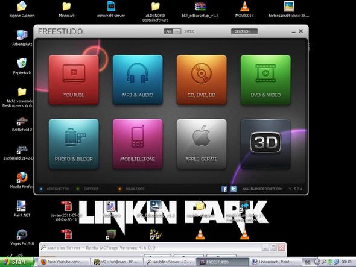Image resolution: width=356 pixels, height=267 pixels.
Task: Select the fortresscraft-xbox image file icon
Action: pos(289,9)
